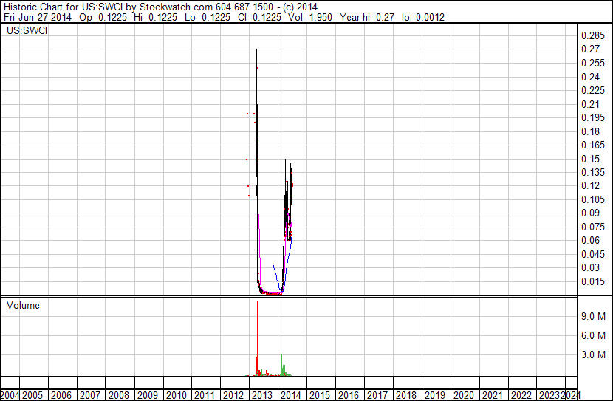Click the 2005 year label on the time axis
The height and width of the screenshot is (401, 613).
point(33,395)
